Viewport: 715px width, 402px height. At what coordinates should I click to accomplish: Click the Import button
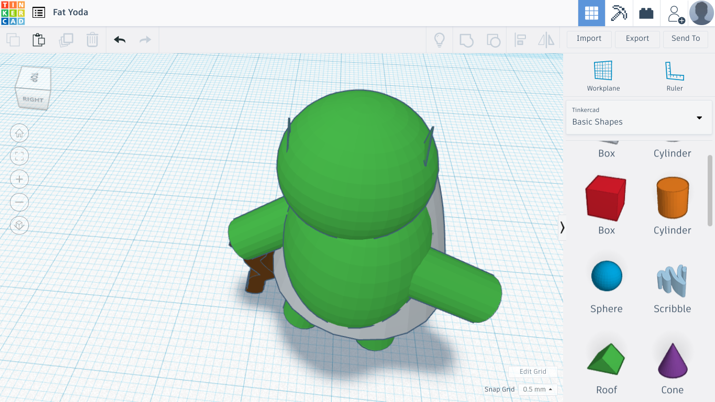[x=589, y=39]
